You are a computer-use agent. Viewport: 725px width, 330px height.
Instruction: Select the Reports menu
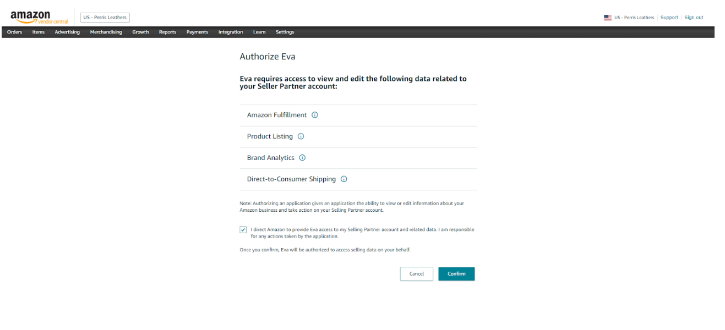[167, 32]
